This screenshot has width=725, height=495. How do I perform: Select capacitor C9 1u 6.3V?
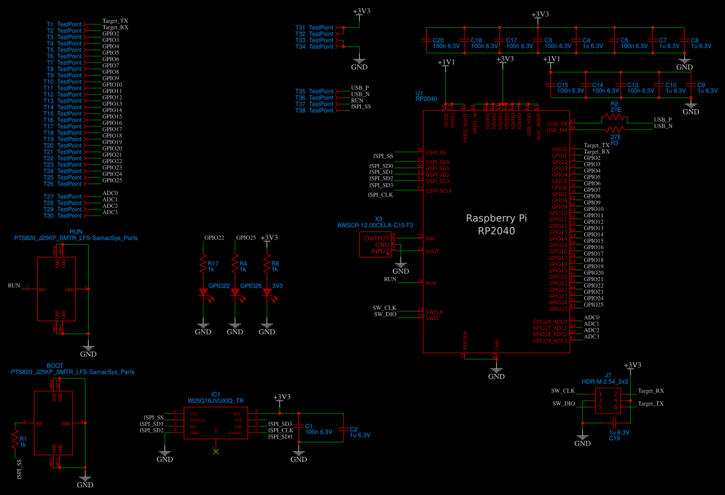[691, 85]
